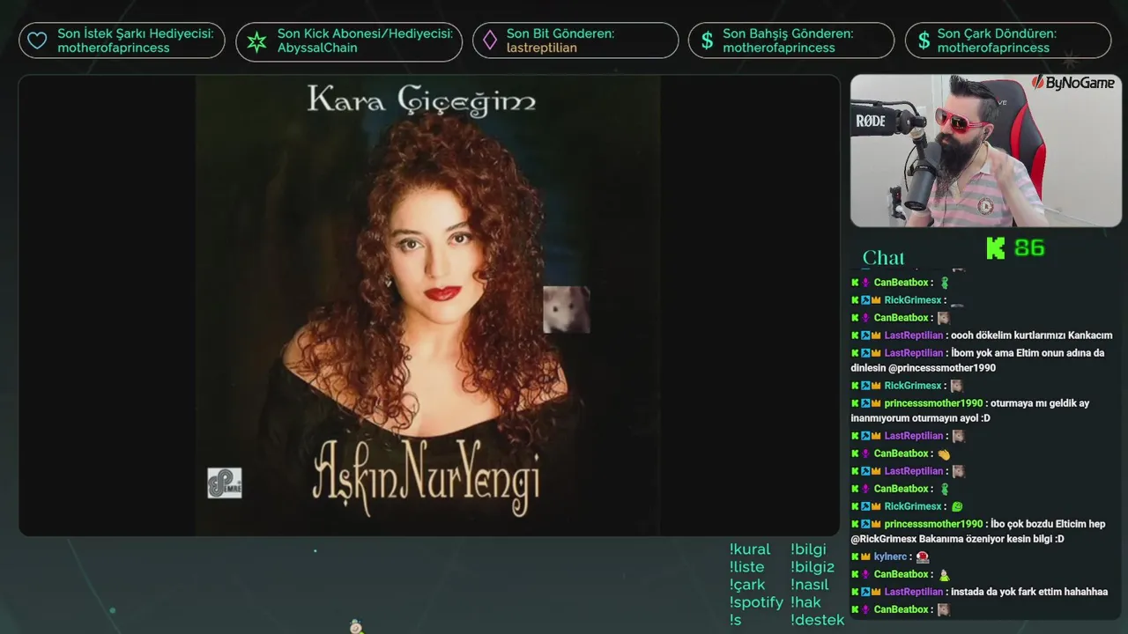Click the small hamster emote on the album cover

[566, 309]
